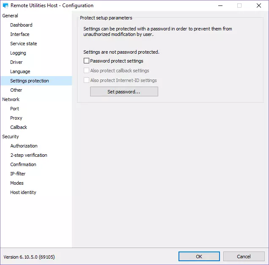The image size is (269, 265).
Task: Click the Remote Utilities title bar icon
Action: point(5,5)
